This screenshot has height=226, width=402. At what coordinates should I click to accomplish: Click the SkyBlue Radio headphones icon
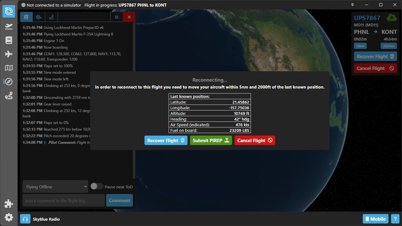point(25,219)
